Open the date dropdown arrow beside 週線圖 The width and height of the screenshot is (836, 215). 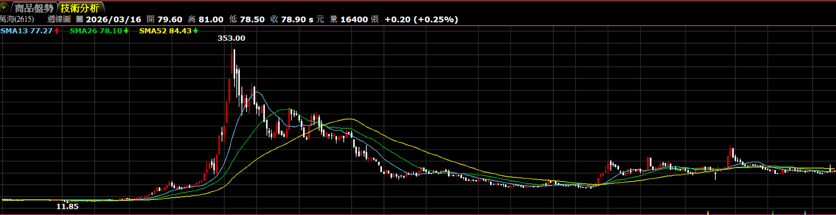79,19
